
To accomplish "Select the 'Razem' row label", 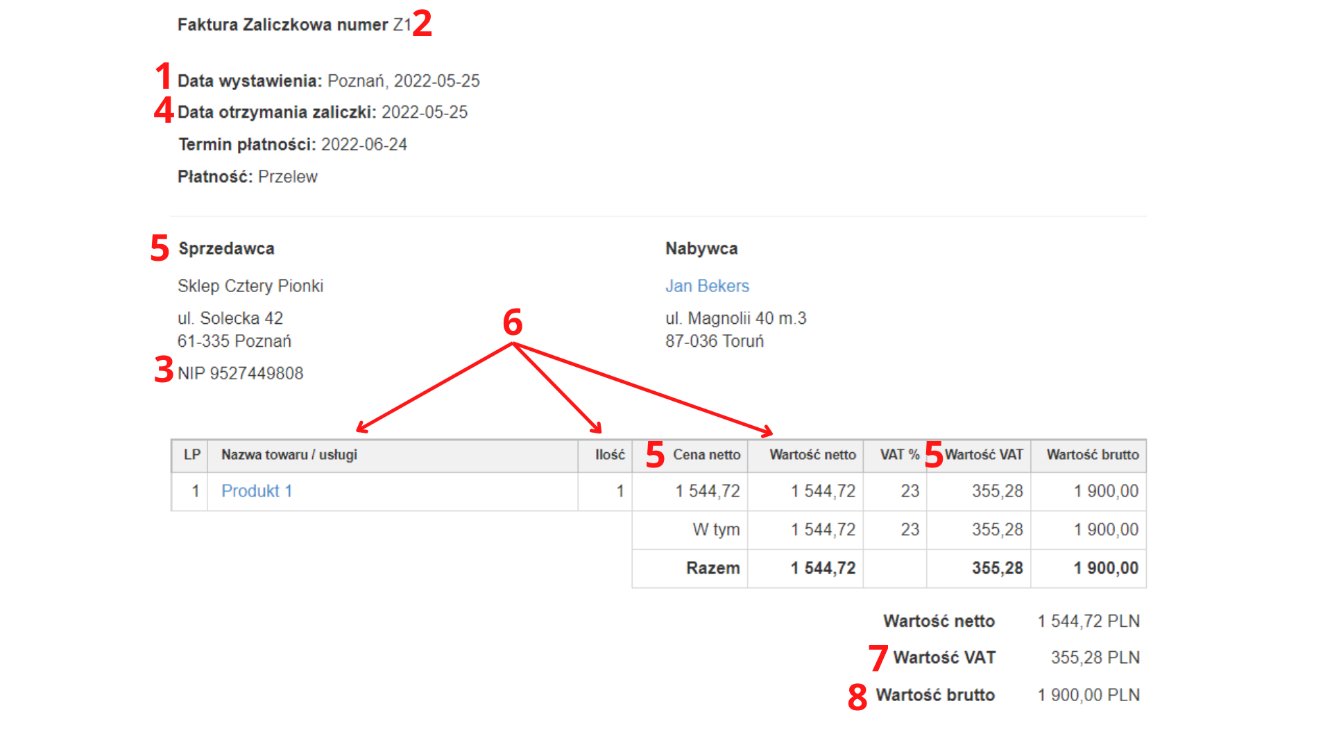I will click(713, 568).
